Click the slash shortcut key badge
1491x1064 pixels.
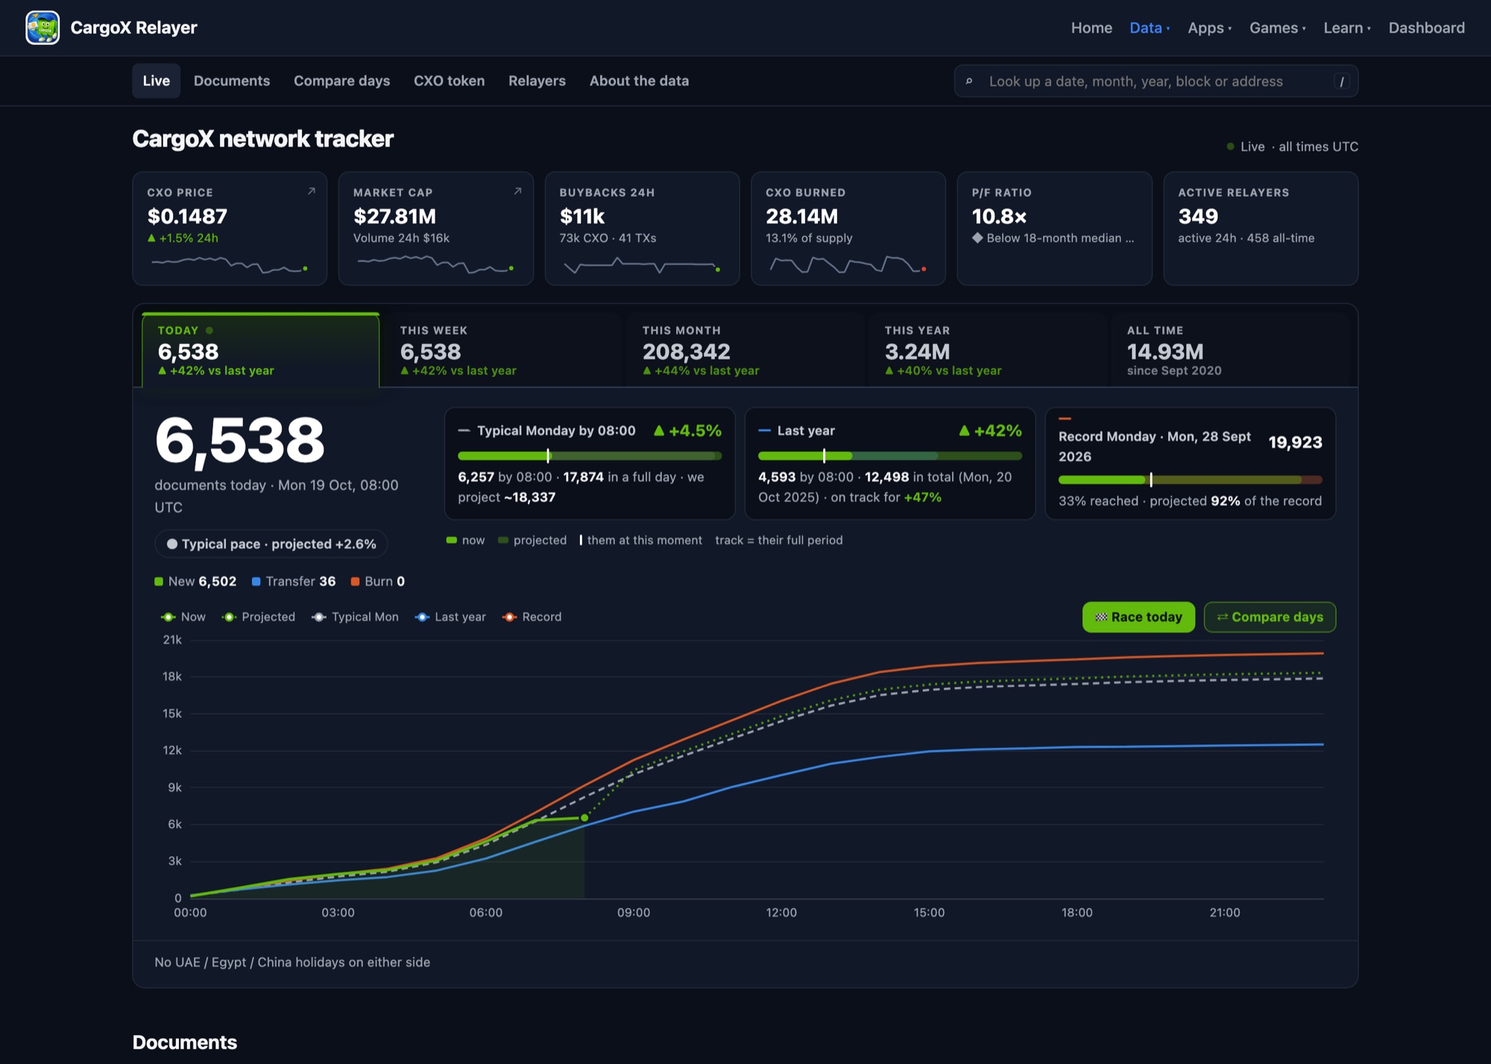tap(1342, 81)
